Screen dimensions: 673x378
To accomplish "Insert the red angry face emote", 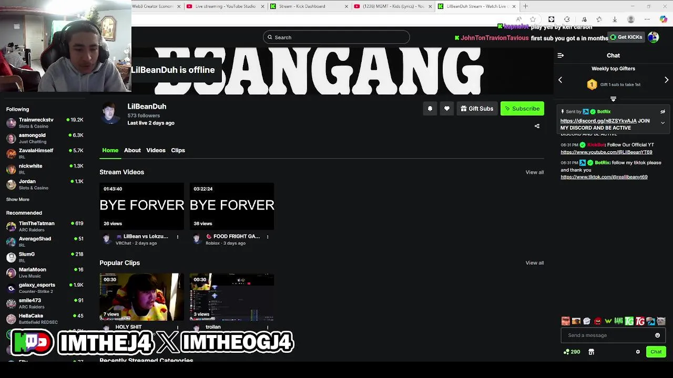I will coord(598,321).
